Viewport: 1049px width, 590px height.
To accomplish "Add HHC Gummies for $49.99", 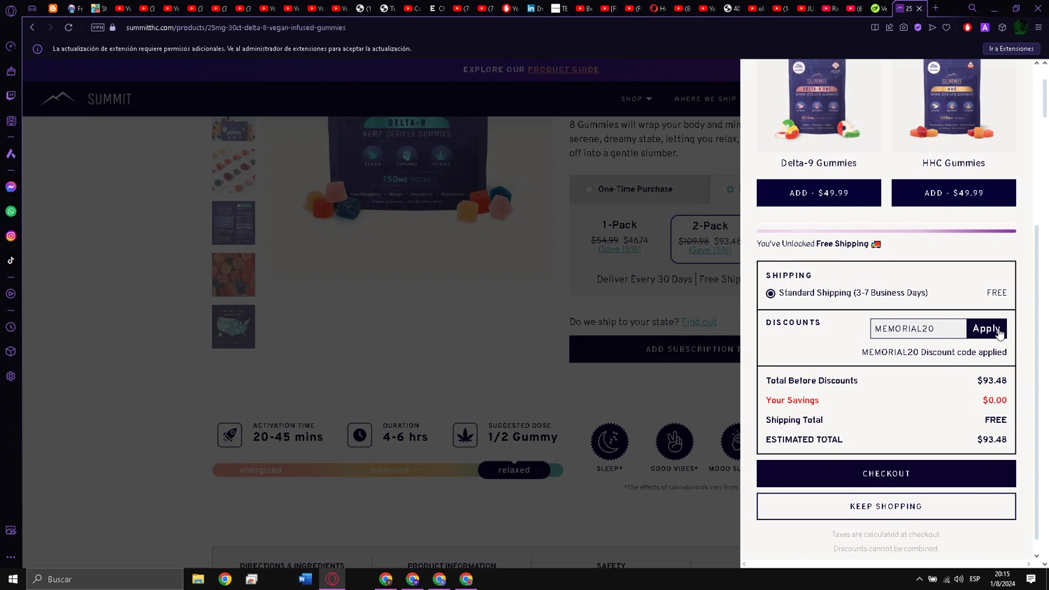I will (953, 193).
